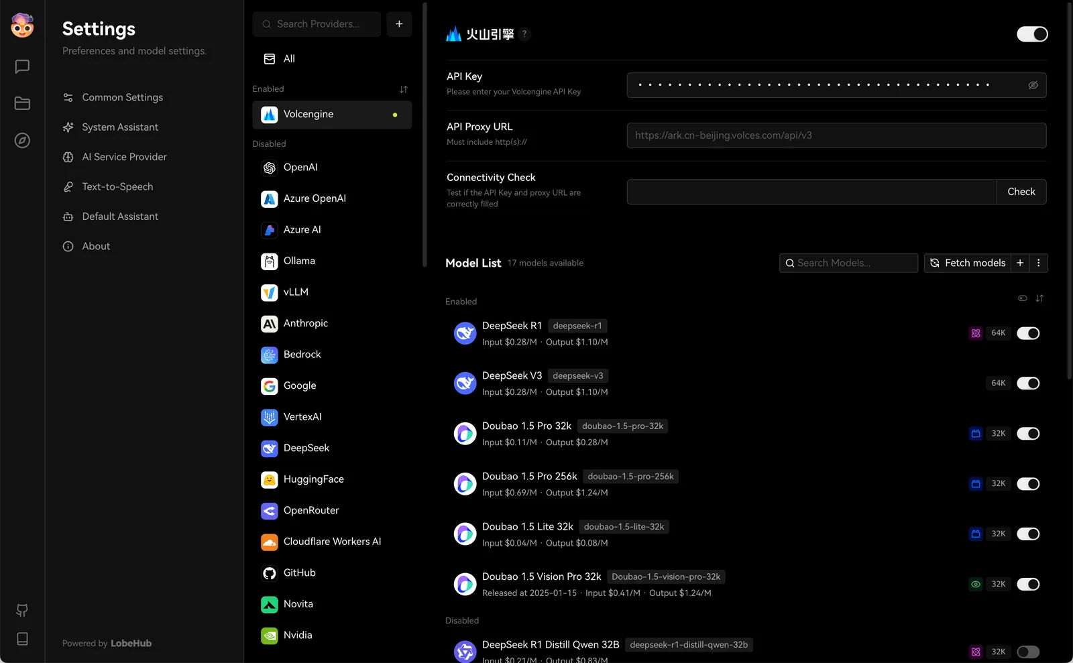Viewport: 1073px width, 663px height.
Task: Click add model plus icon beside Fetch models
Action: (1020, 263)
